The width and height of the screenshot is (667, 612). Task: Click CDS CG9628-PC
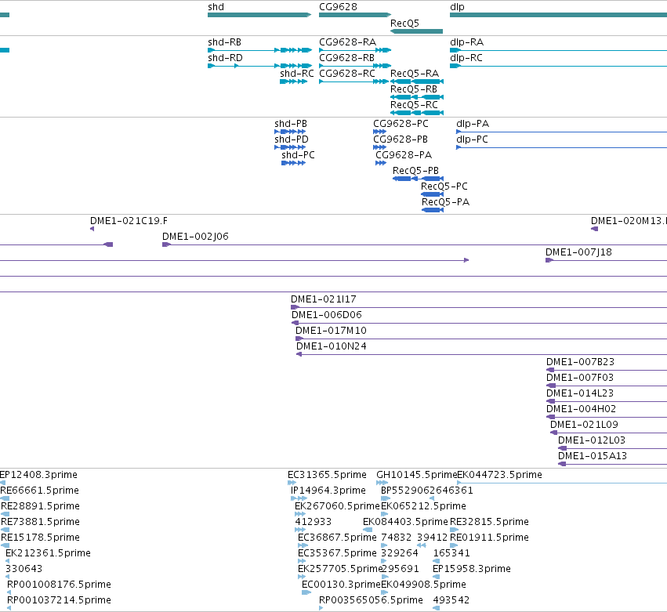[x=380, y=132]
